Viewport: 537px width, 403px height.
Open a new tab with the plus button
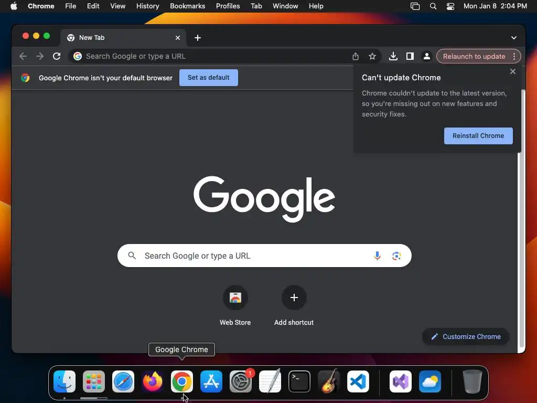(x=198, y=38)
